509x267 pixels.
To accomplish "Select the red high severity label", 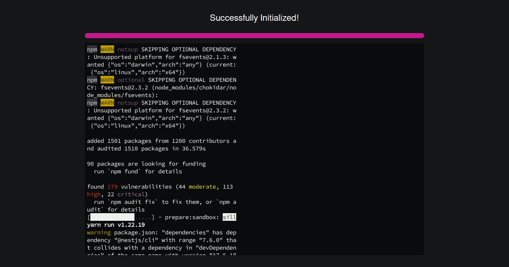I will pos(93,194).
